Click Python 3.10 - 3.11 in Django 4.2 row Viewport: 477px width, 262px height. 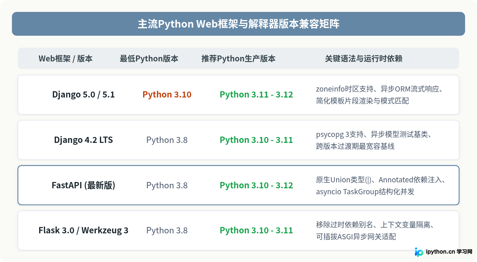tap(256, 140)
